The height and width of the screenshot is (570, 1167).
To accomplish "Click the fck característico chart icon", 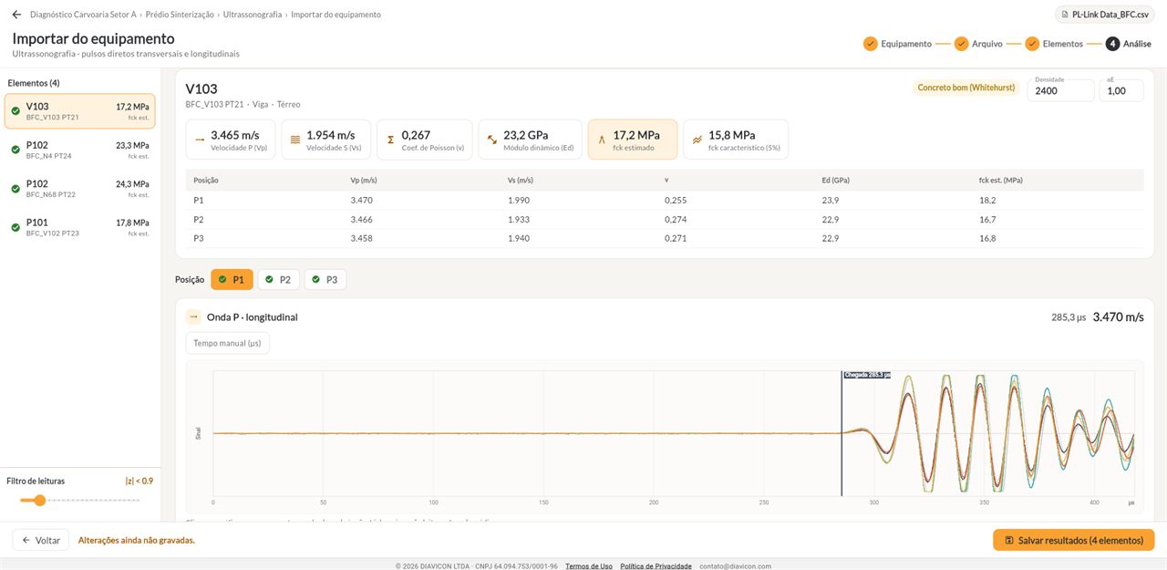I will click(697, 140).
